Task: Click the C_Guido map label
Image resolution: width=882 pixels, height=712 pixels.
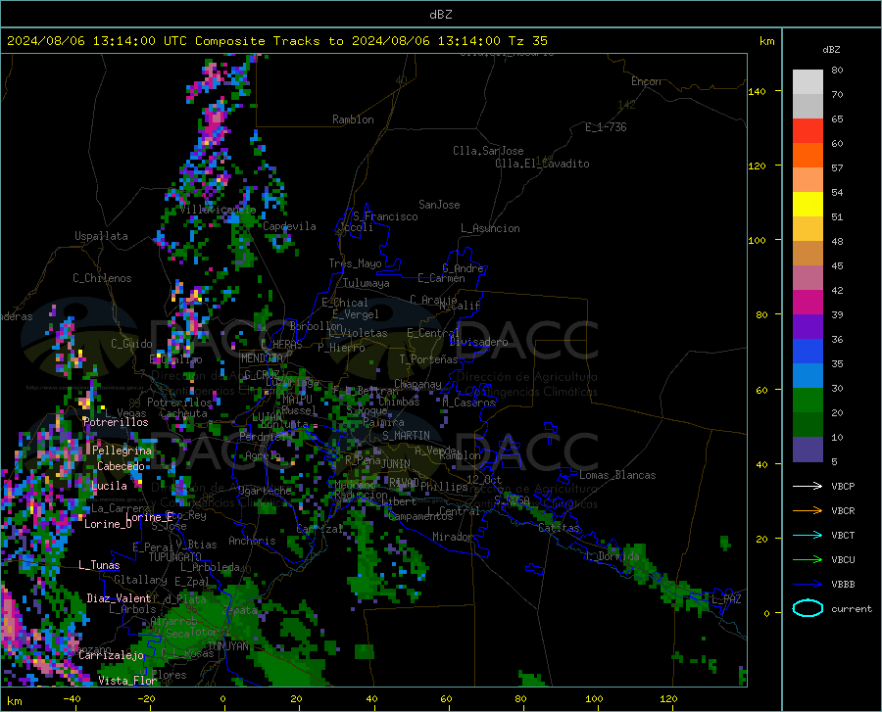Action: (131, 344)
